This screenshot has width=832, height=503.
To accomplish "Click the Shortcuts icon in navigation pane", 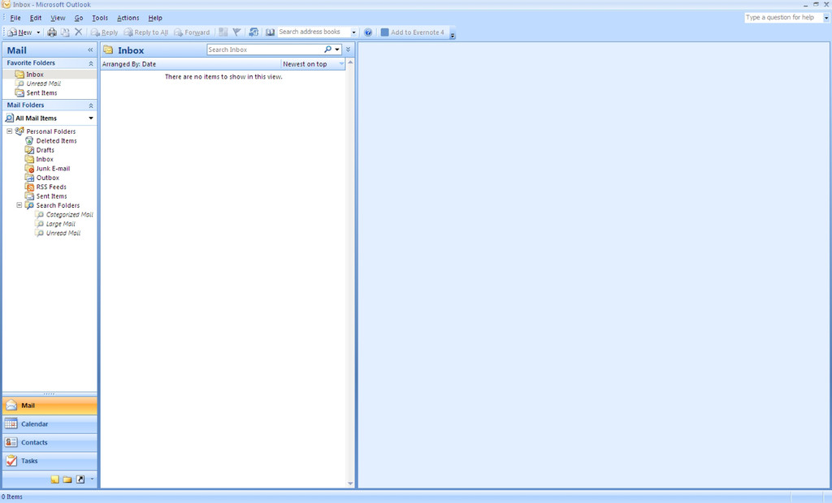I will pos(80,479).
